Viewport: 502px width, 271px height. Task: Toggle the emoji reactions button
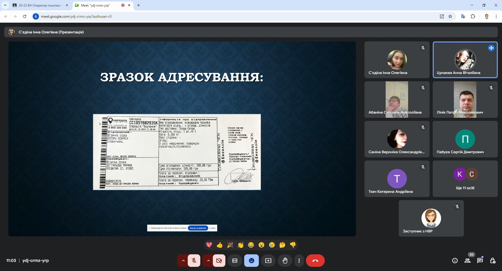(252, 261)
